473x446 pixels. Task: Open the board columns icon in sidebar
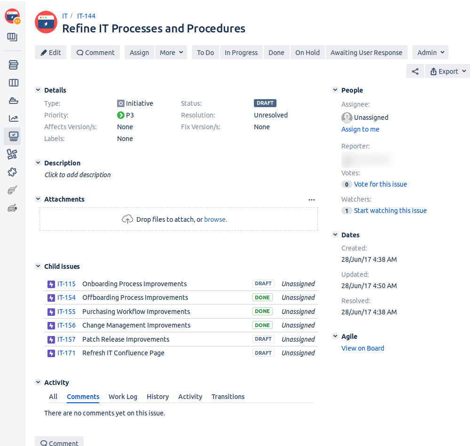[x=13, y=83]
